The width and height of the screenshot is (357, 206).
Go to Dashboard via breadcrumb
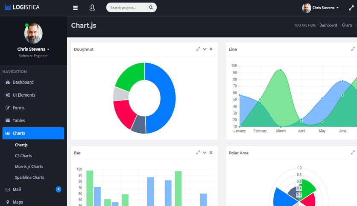(x=328, y=25)
